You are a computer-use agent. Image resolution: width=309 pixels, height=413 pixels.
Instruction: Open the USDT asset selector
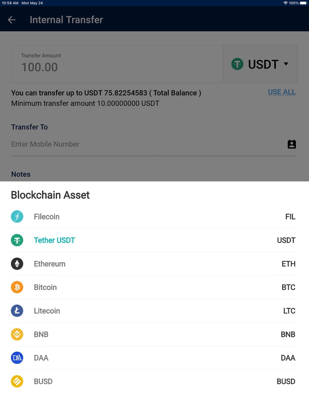[260, 64]
